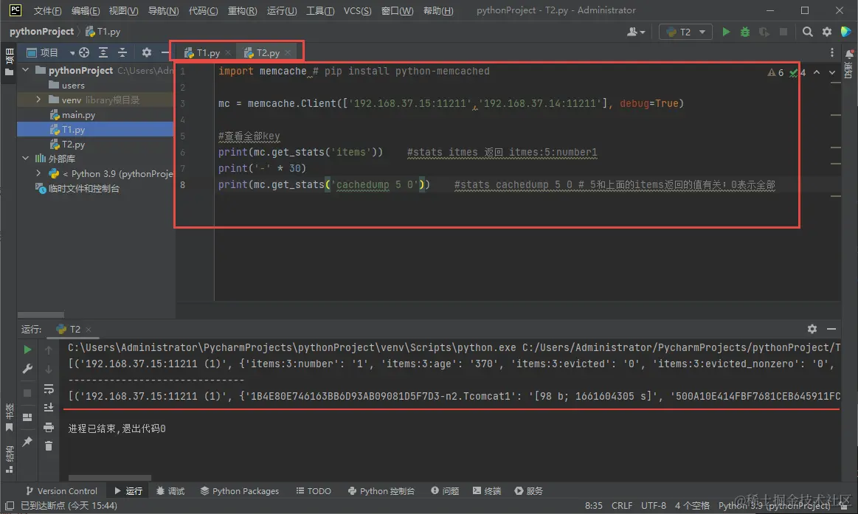Toggle soft-wrap in Run console
This screenshot has height=514, width=858.
pyautogui.click(x=49, y=389)
